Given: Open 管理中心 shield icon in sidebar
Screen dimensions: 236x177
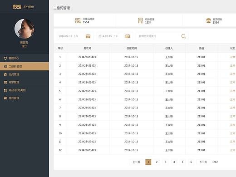Looking at the screenshot, I should (5, 58).
